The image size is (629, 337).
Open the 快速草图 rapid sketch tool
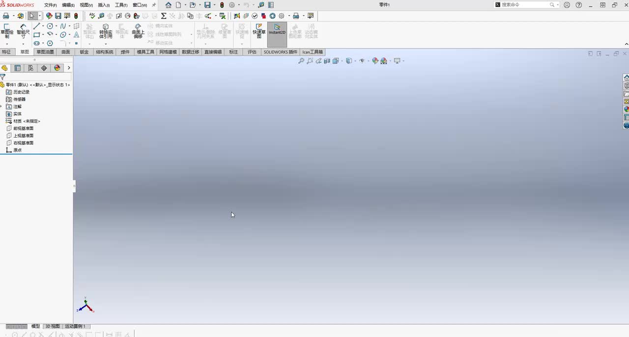click(259, 30)
